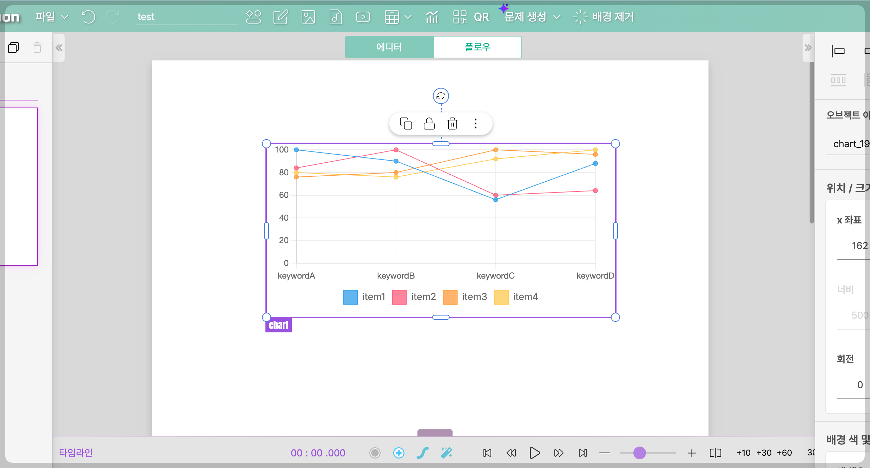
Task: Insert a video with the video icon
Action: (x=363, y=17)
